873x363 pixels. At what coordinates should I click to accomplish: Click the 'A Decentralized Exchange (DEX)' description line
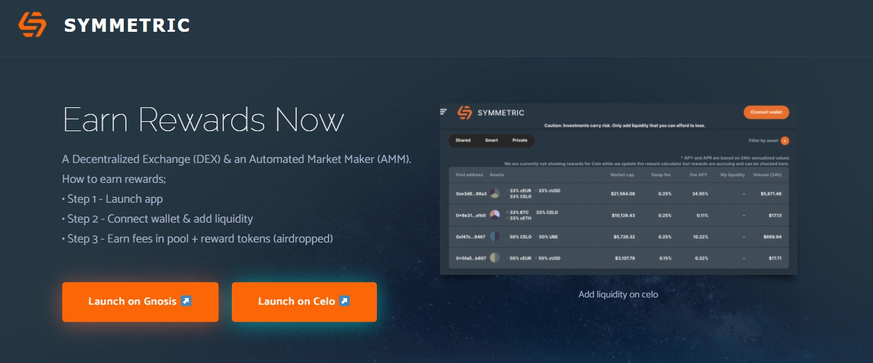click(236, 160)
